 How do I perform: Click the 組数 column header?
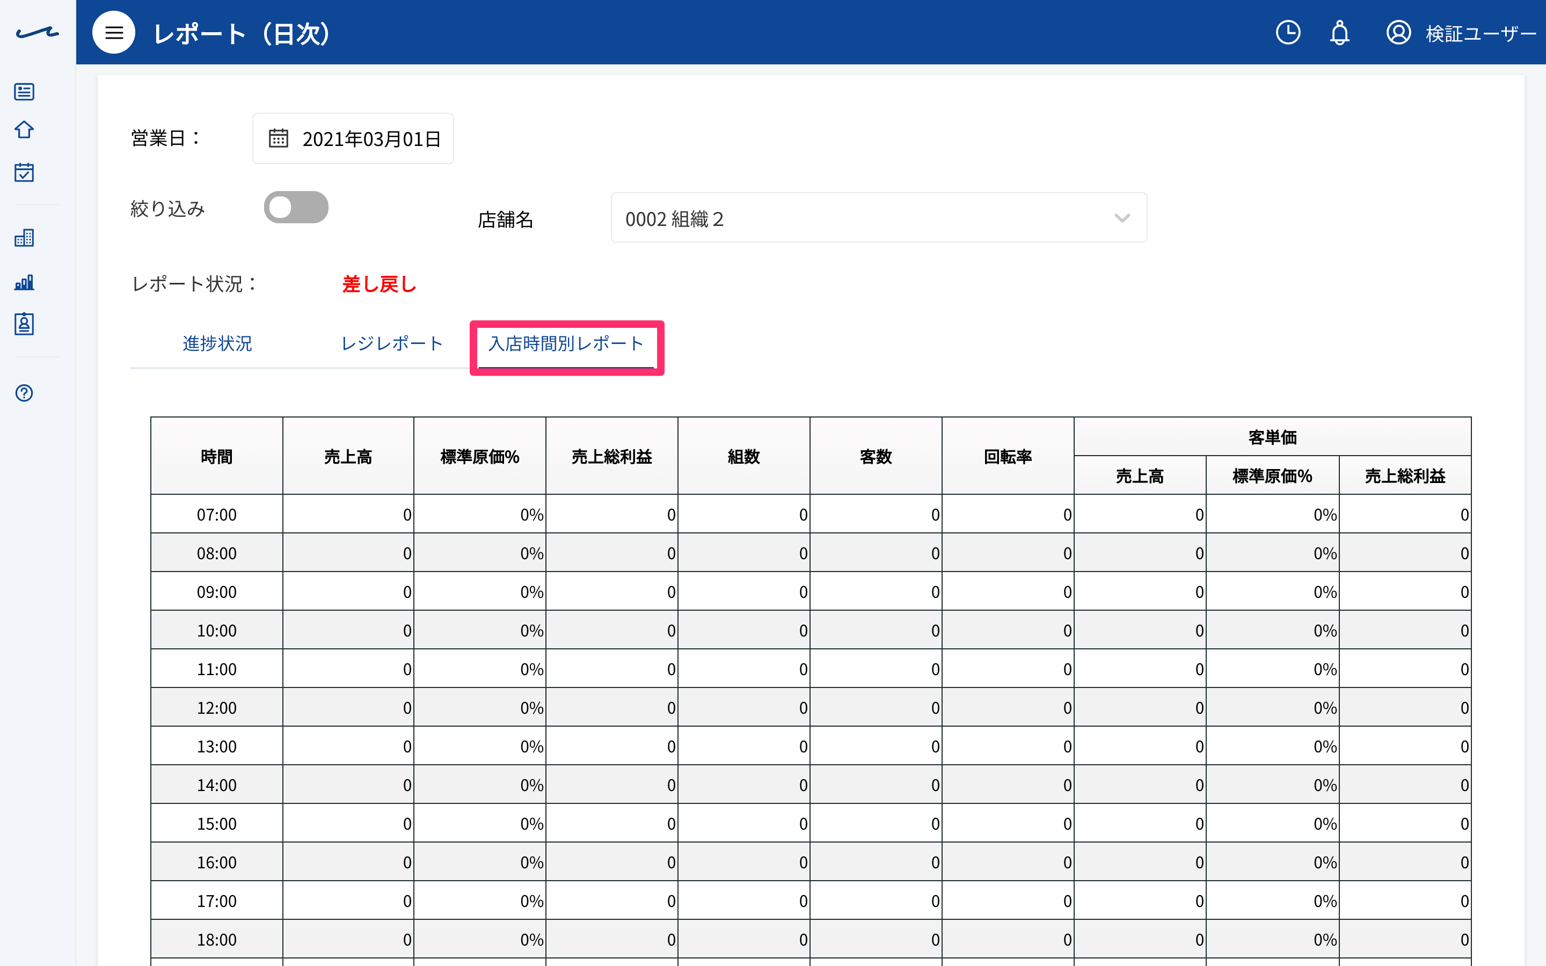(x=743, y=456)
